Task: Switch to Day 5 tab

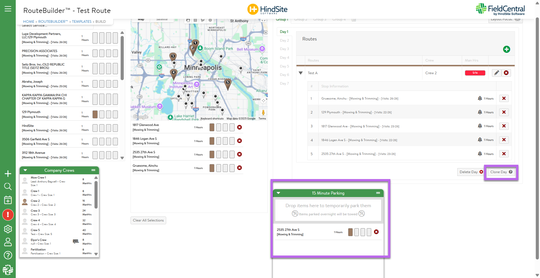Action: pyautogui.click(x=284, y=66)
